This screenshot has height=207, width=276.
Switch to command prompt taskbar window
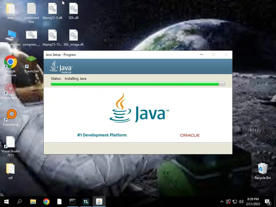point(73,202)
